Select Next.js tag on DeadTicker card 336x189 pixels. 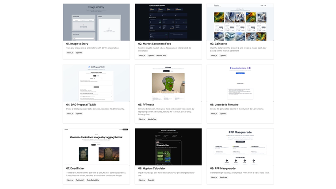[70, 180]
